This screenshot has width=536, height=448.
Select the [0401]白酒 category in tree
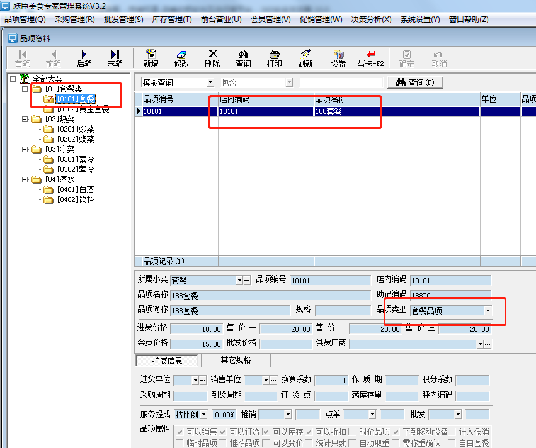click(x=75, y=189)
